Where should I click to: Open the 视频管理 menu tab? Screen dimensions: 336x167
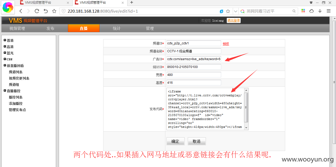tap(17, 28)
